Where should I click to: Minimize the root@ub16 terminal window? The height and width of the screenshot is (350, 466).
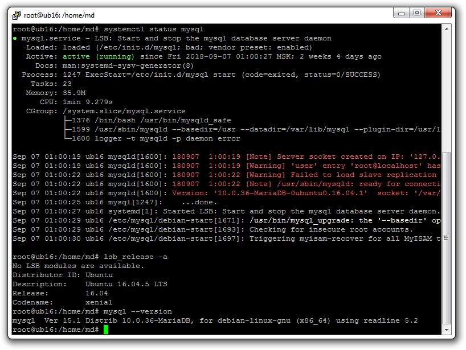tap(401, 13)
